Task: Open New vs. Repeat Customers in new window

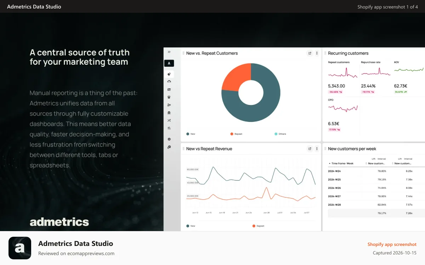Action: click(x=310, y=53)
